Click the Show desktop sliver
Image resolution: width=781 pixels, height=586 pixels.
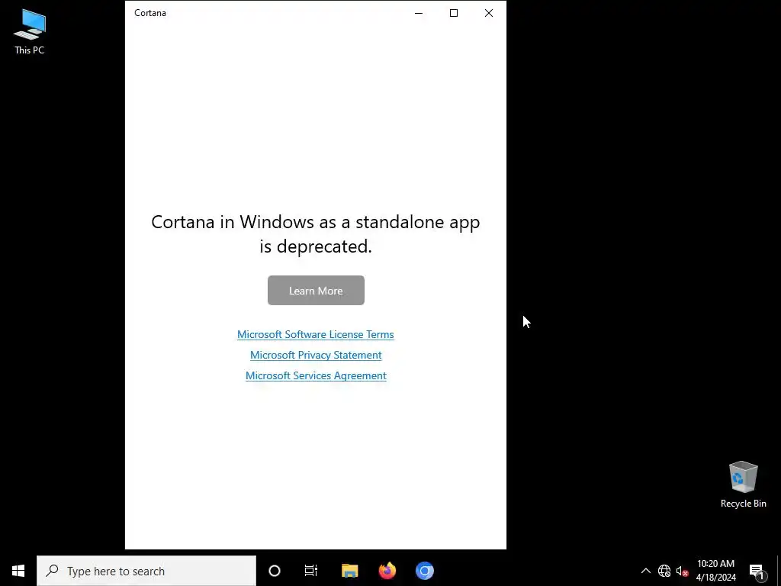(x=779, y=571)
